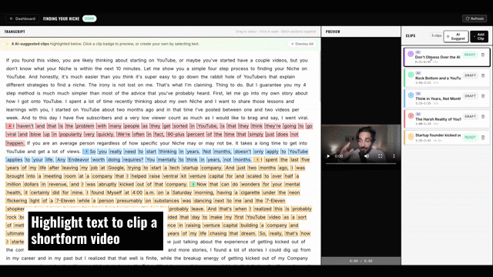Select the "Rock Bottom and a YouTu" clip card
This screenshot has height=277, width=493.
(x=447, y=78)
